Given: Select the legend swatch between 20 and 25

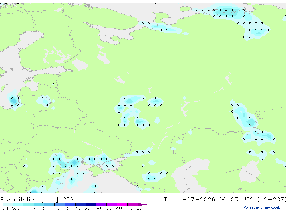Looking at the screenshot, I should point(81,204).
